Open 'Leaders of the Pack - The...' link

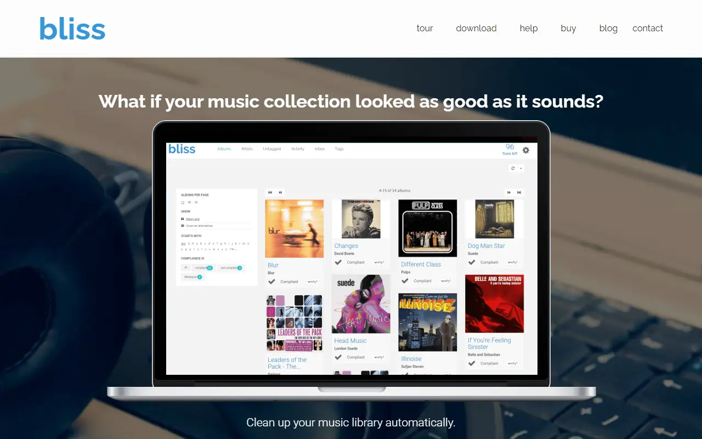[x=287, y=363]
